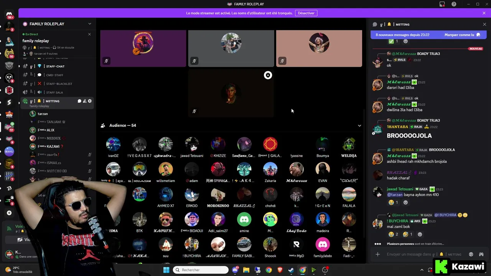Click muted mic icon on gray speaker tile

coord(194,61)
